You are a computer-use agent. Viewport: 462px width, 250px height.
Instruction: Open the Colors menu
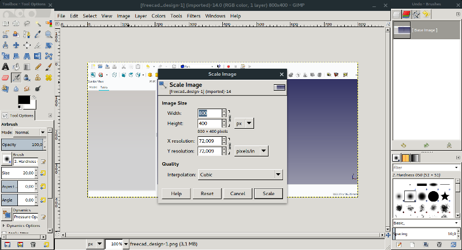158,16
